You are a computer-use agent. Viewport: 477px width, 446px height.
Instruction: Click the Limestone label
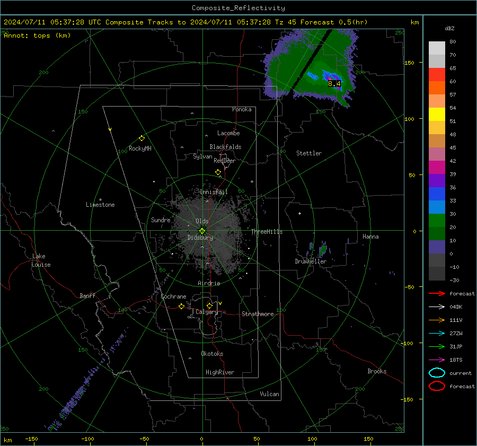pyautogui.click(x=100, y=205)
